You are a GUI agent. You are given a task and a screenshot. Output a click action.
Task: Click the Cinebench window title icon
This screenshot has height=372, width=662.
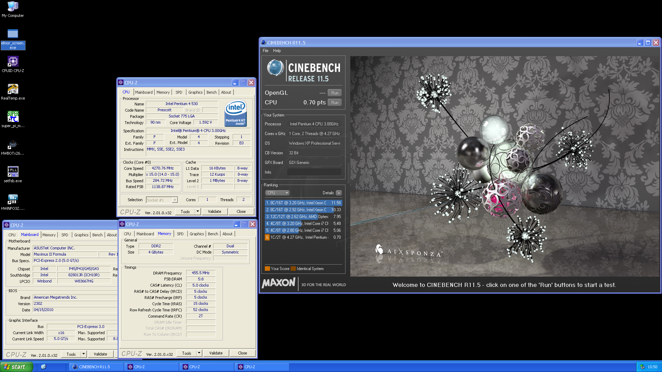click(263, 42)
